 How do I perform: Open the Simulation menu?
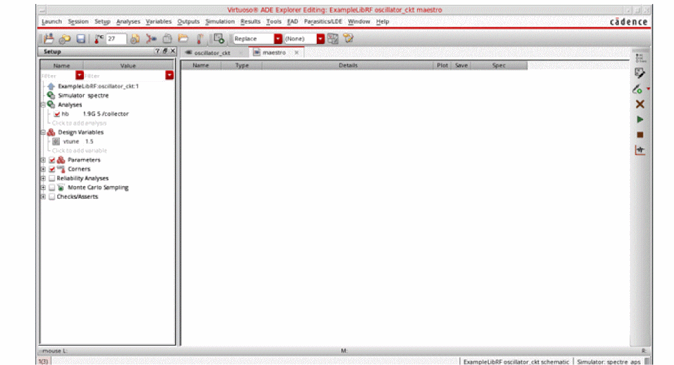pos(220,21)
